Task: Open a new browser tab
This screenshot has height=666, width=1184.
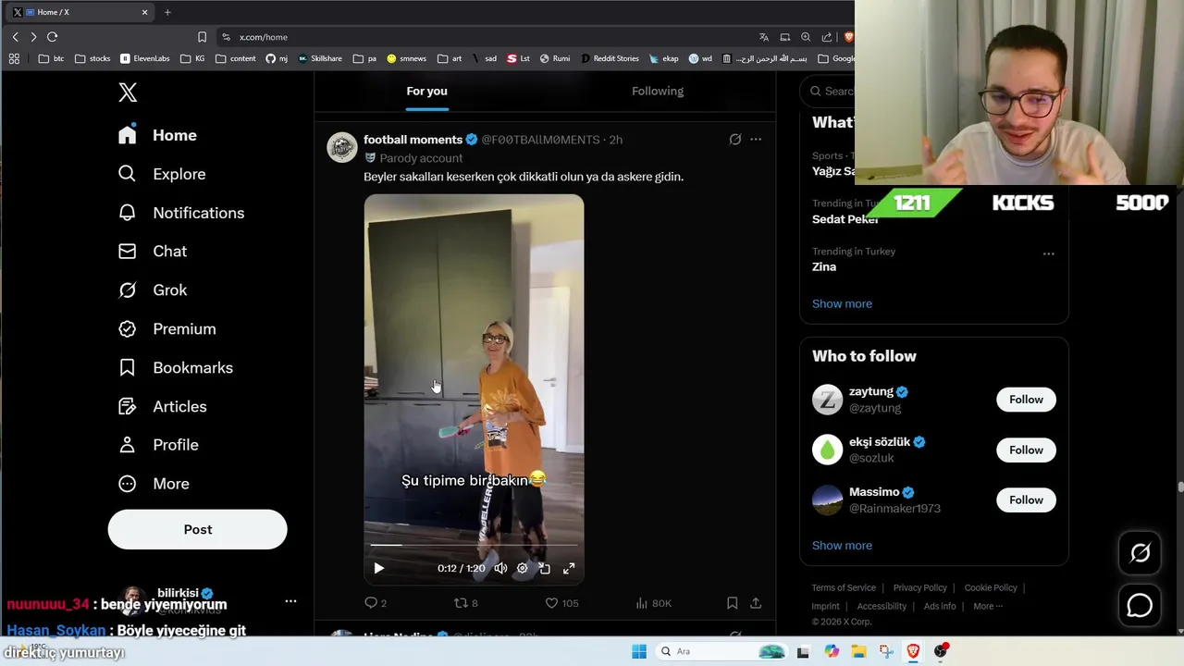Action: [x=167, y=12]
